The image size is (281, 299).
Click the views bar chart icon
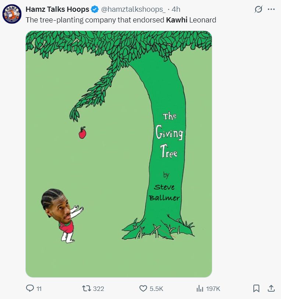(200, 288)
